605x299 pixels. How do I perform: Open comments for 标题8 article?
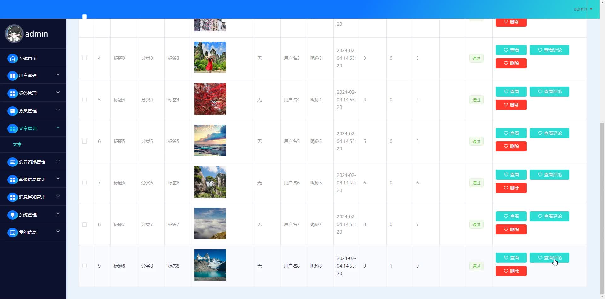coord(550,258)
